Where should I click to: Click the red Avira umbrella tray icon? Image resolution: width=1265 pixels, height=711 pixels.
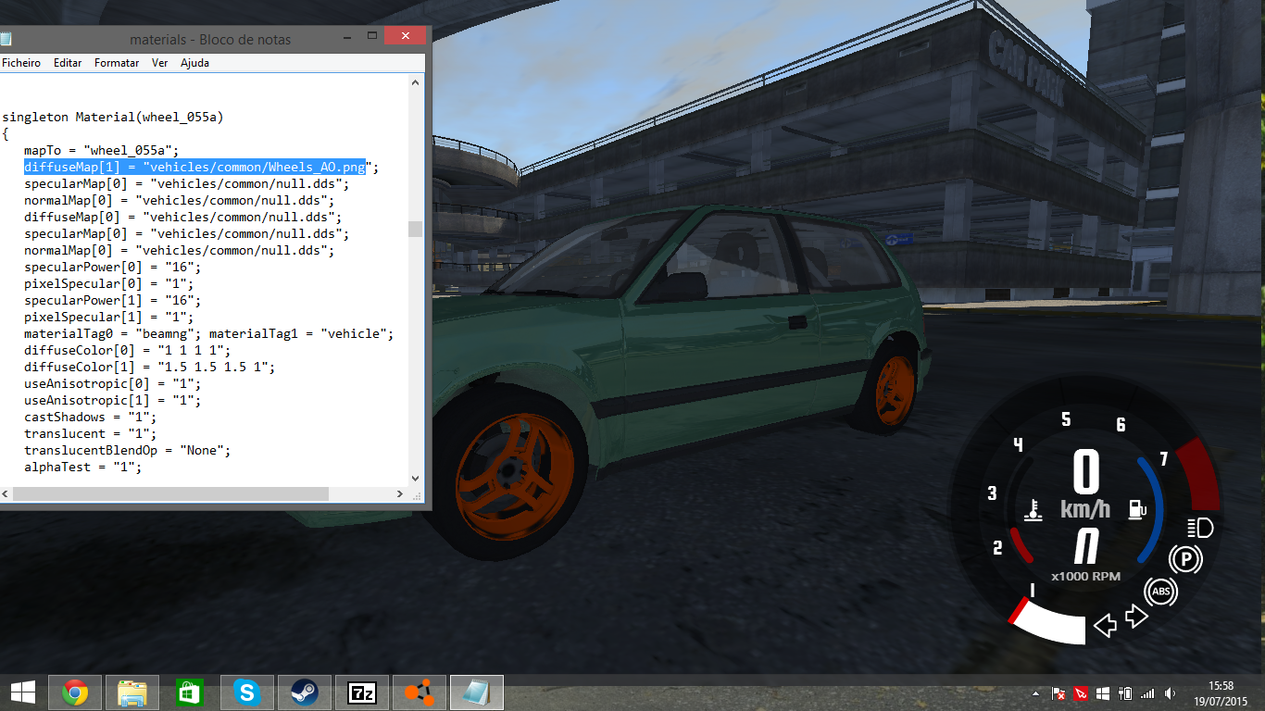1081,693
